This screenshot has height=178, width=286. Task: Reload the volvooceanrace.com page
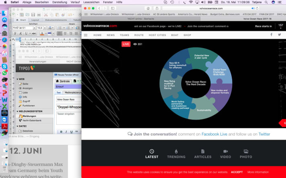tap(257, 8)
